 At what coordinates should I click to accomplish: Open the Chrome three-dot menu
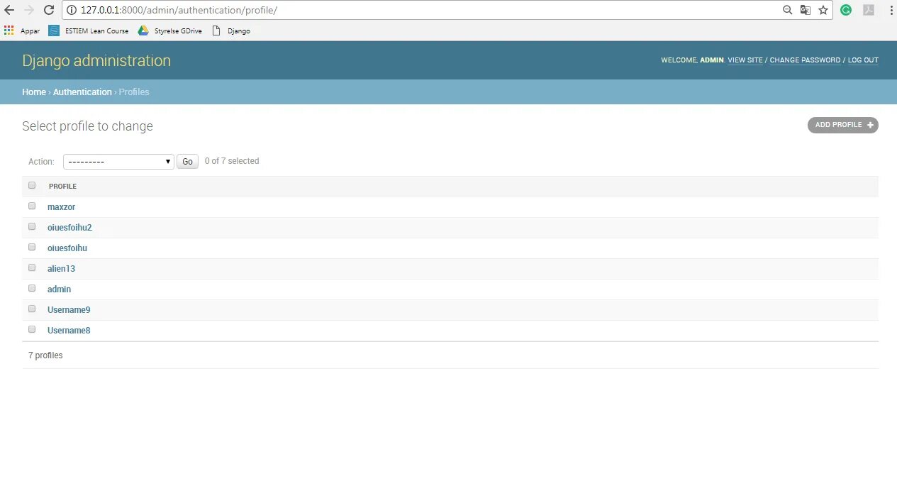(x=891, y=10)
